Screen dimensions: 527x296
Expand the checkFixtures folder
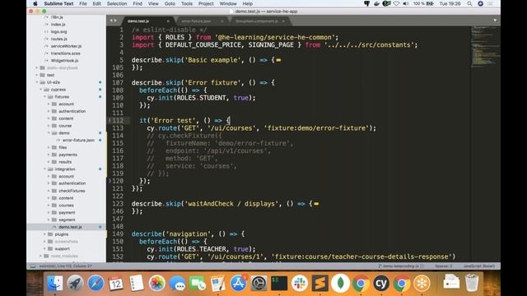[49, 191]
